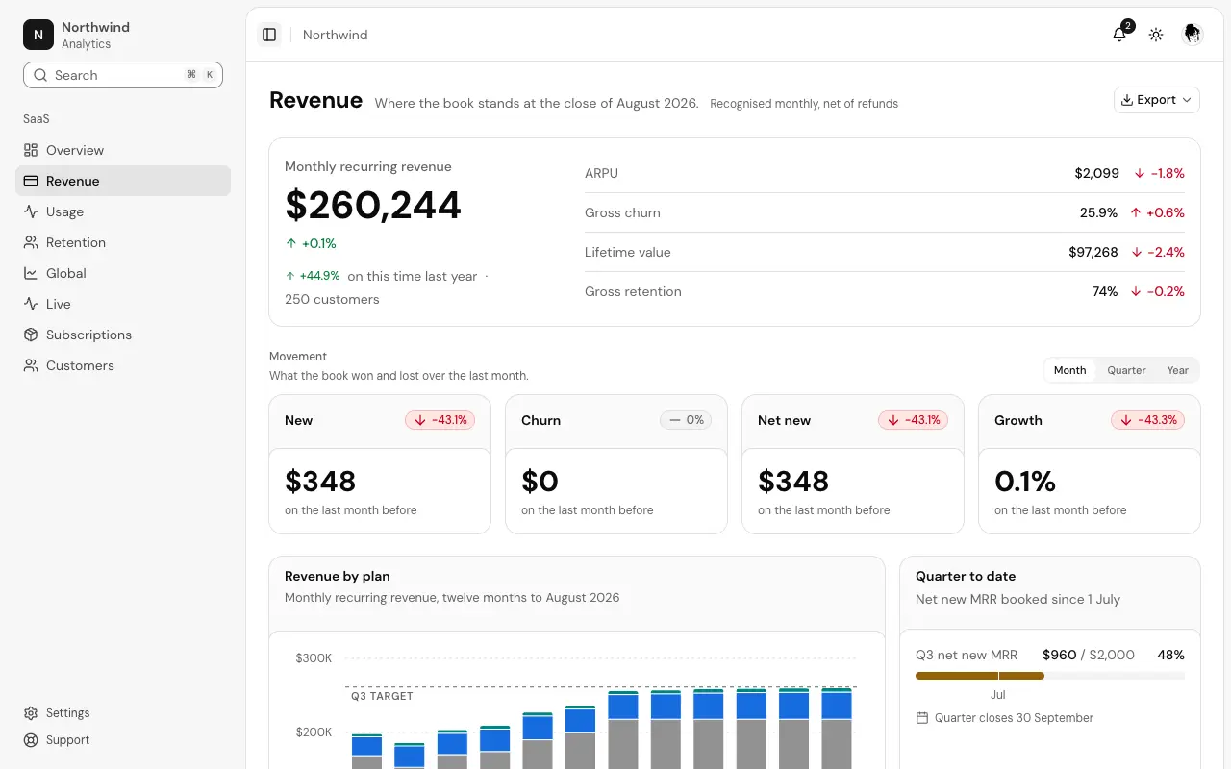Click the +0.1% MRR up arrow

point(290,244)
